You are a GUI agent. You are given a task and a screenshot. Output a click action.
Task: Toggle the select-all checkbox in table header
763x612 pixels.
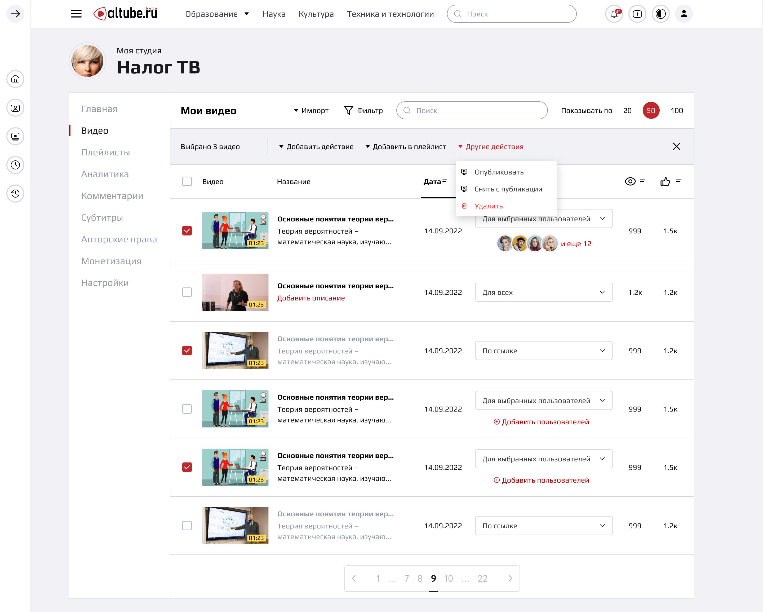(x=187, y=182)
